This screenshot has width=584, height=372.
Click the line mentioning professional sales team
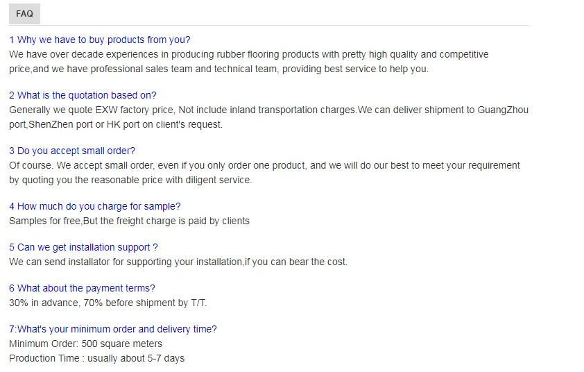218,69
